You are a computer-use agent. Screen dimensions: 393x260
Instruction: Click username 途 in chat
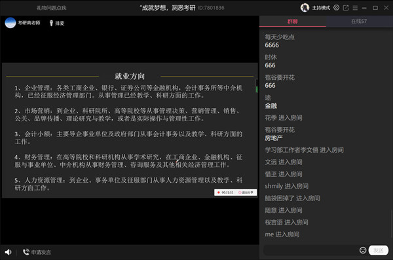[268, 98]
